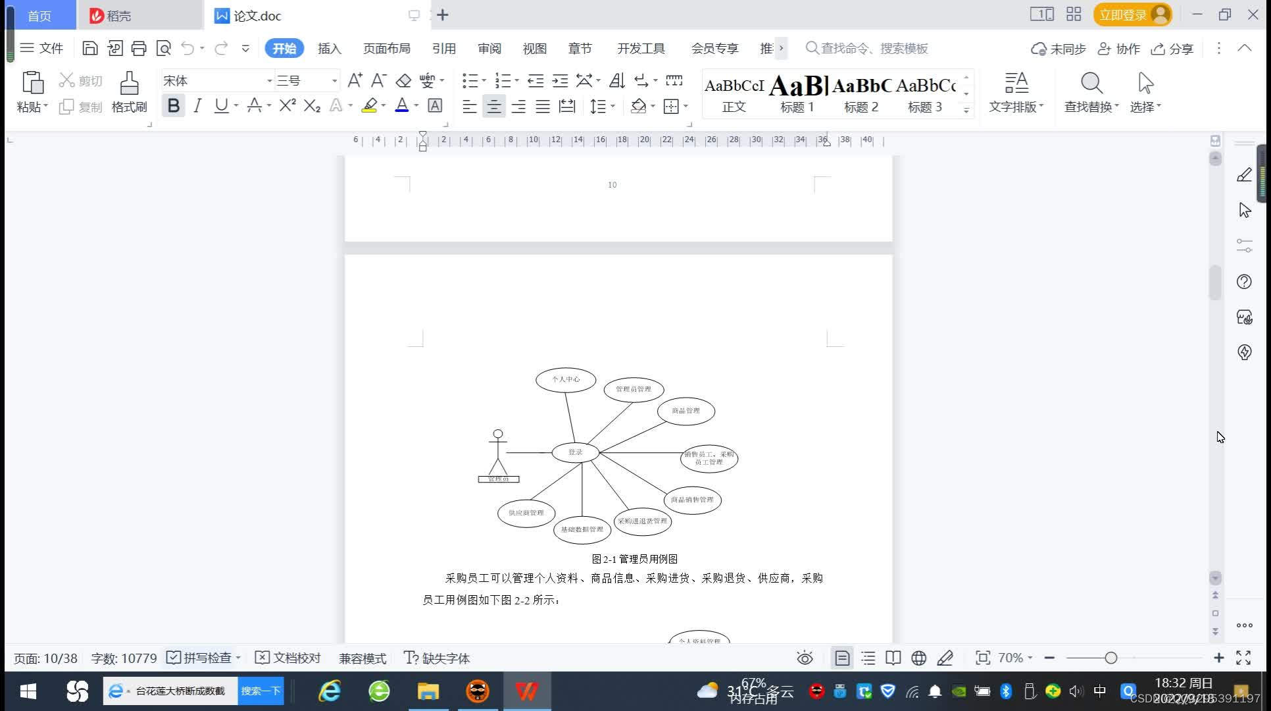Switch to web layout view
Viewport: 1271px width, 711px height.
(919, 658)
